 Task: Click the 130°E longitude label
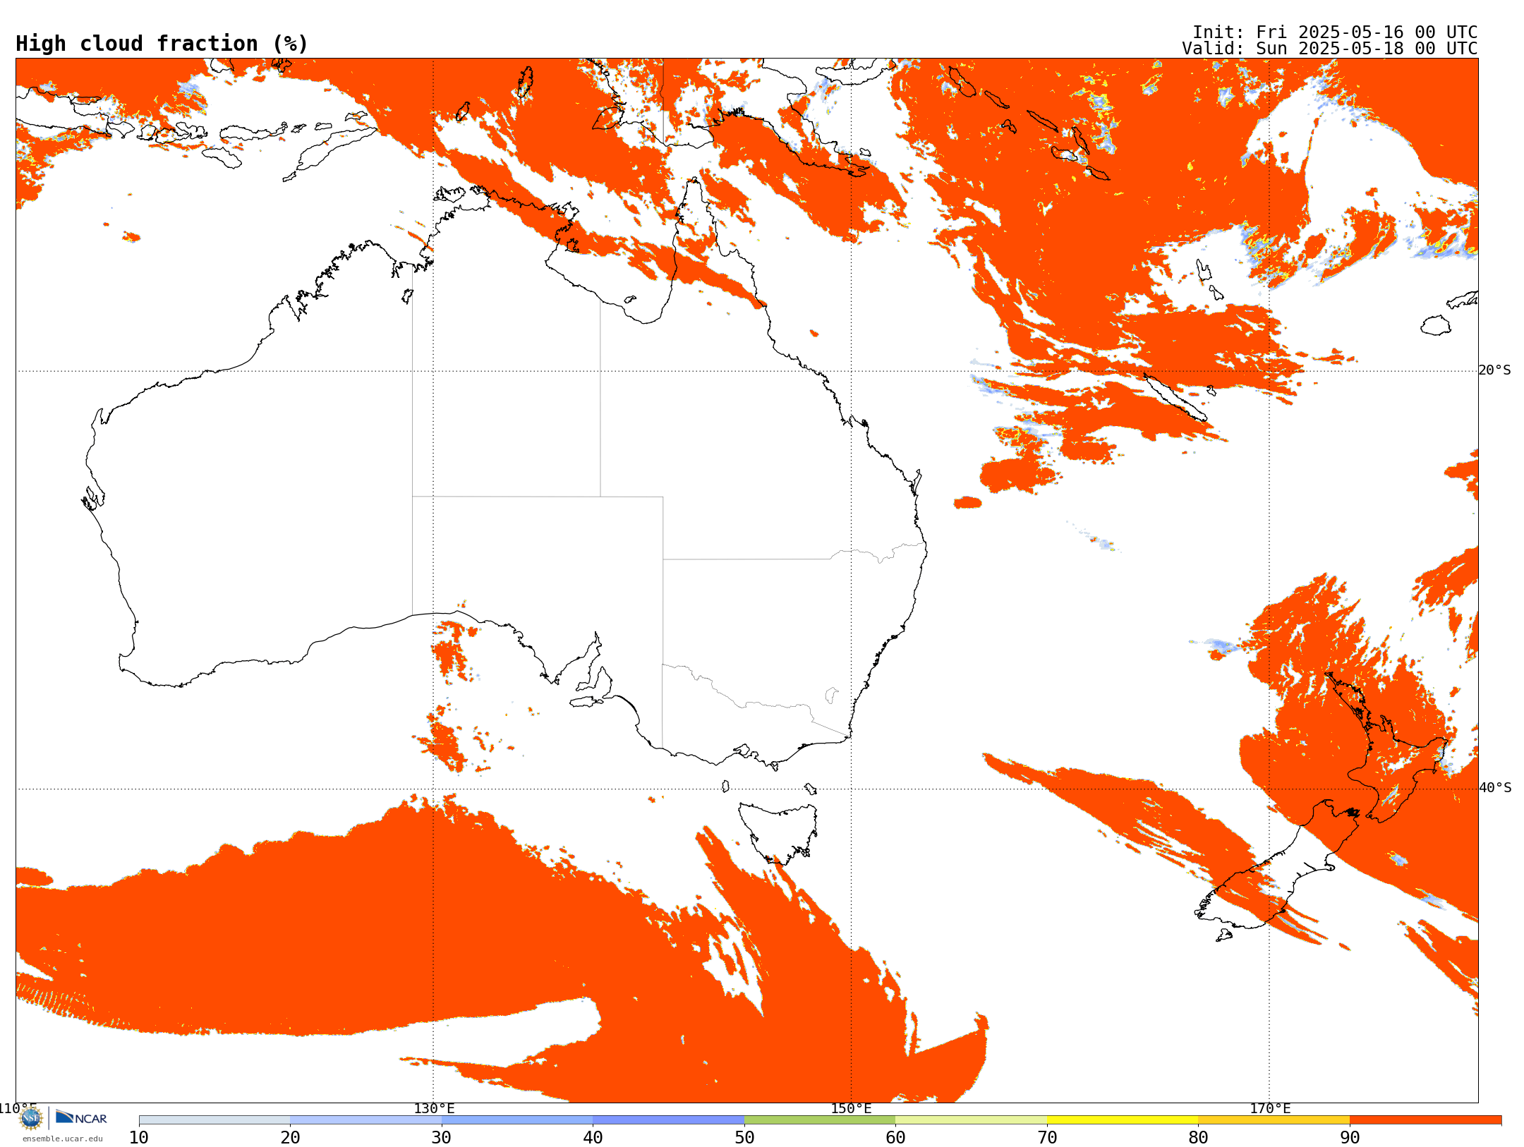(434, 1108)
